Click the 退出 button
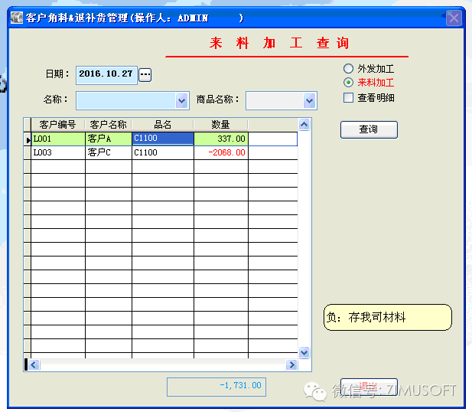472x415 pixels. point(369,387)
